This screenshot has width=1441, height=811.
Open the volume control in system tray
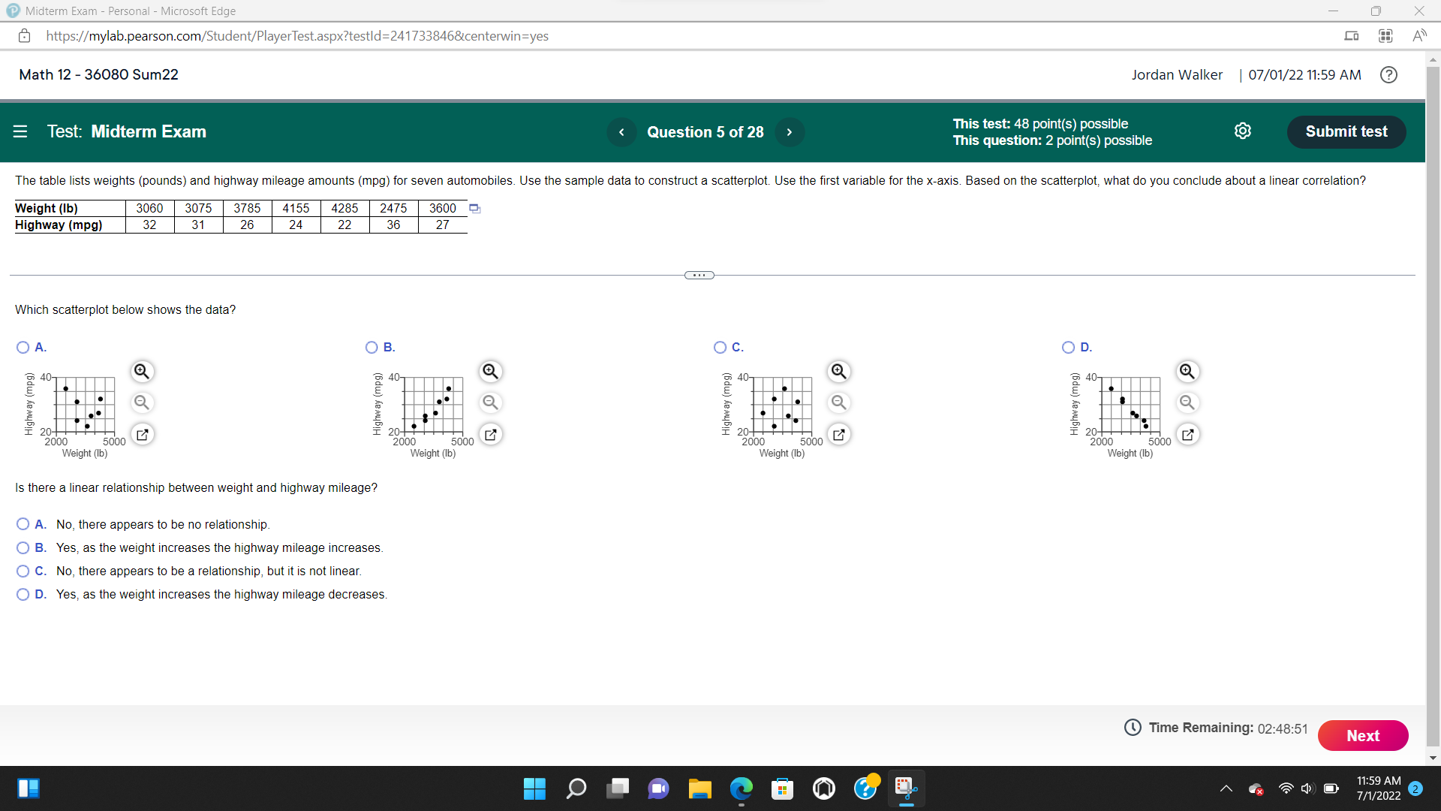(1307, 788)
